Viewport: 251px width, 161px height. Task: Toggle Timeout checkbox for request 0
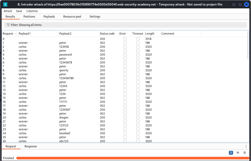click(x=138, y=39)
